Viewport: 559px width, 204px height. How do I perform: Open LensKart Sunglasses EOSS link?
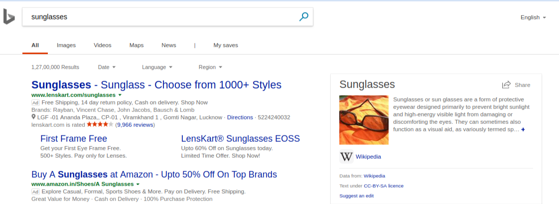pos(240,138)
